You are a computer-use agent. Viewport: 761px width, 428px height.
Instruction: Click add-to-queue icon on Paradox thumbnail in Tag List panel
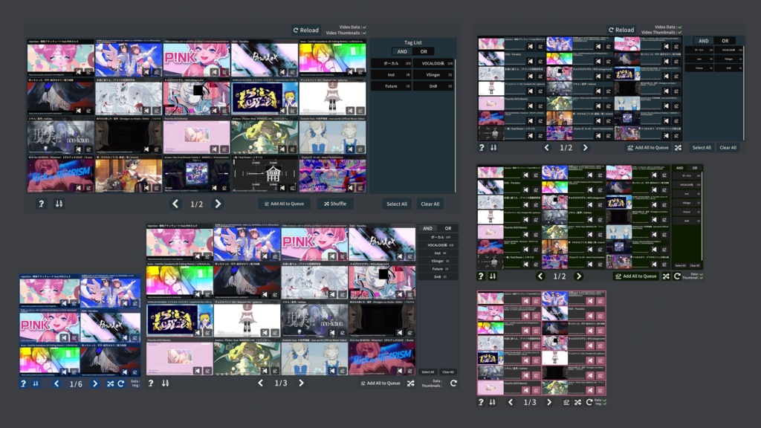tap(292, 72)
